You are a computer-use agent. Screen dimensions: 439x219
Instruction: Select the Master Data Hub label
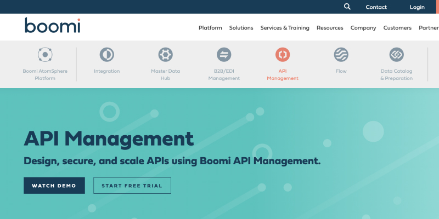(x=166, y=74)
